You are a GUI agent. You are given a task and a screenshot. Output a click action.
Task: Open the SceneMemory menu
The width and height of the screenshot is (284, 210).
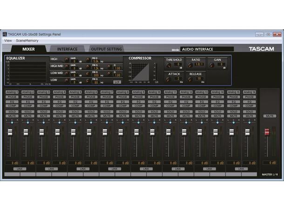(x=27, y=41)
